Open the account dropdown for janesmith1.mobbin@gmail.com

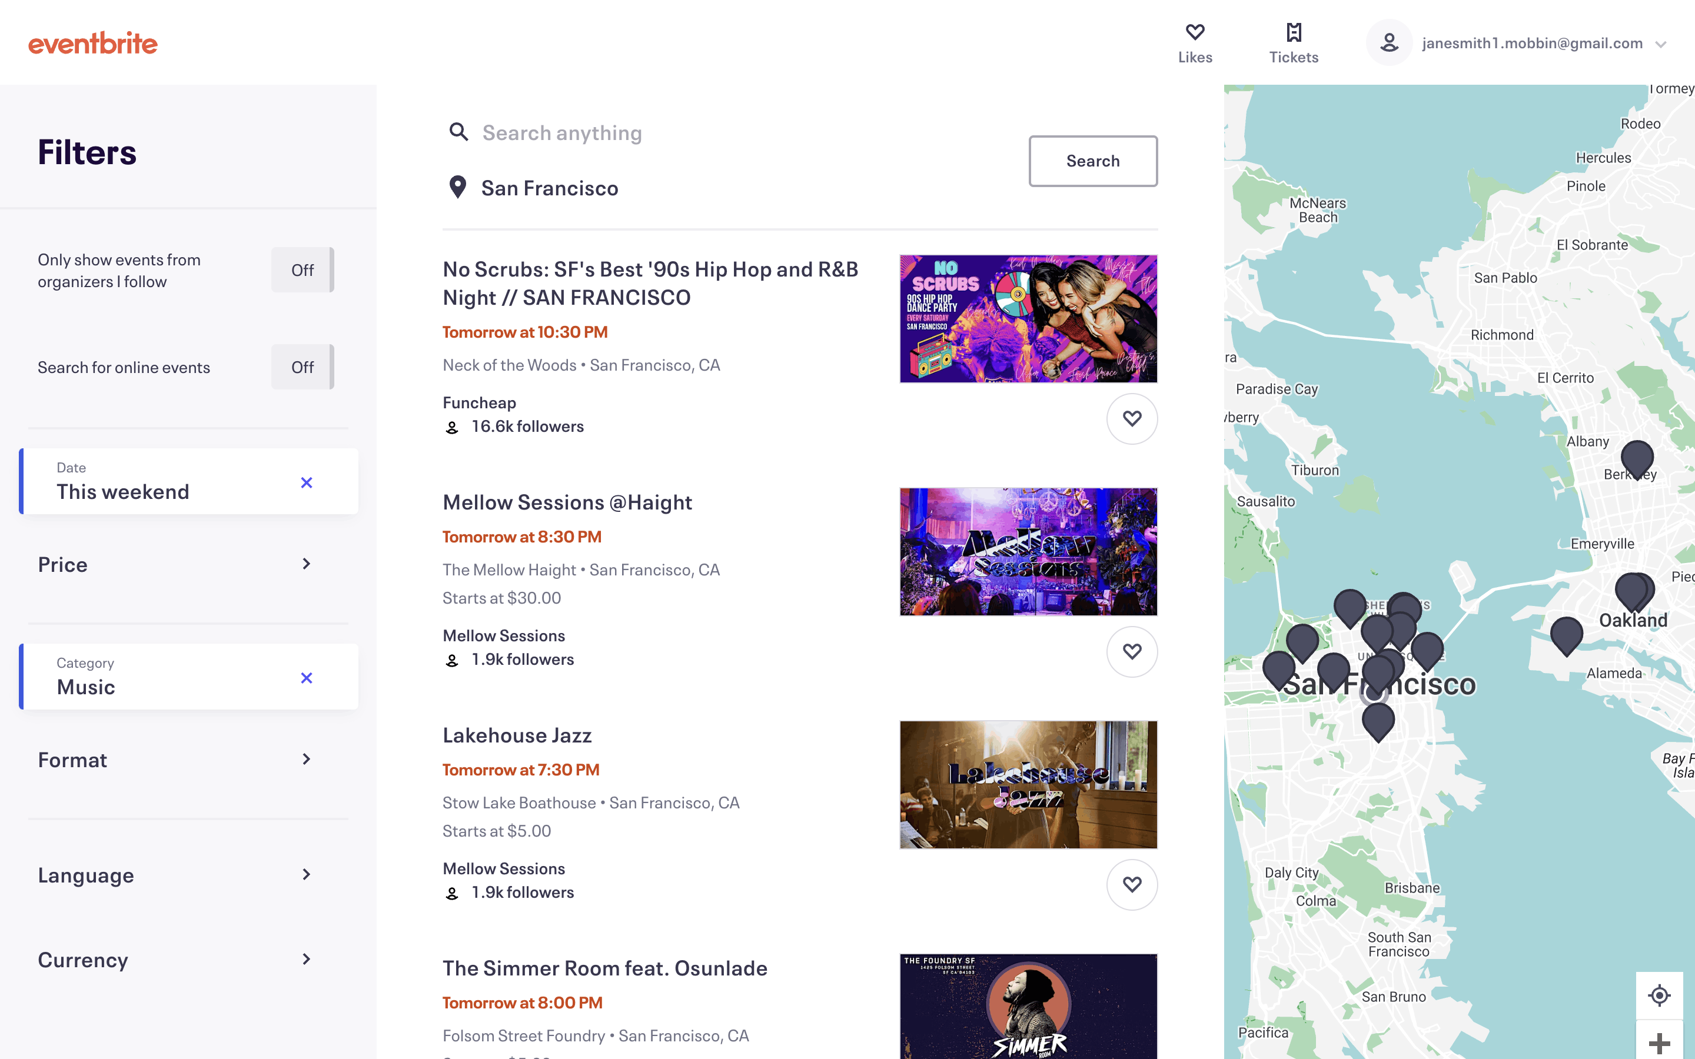pos(1660,44)
